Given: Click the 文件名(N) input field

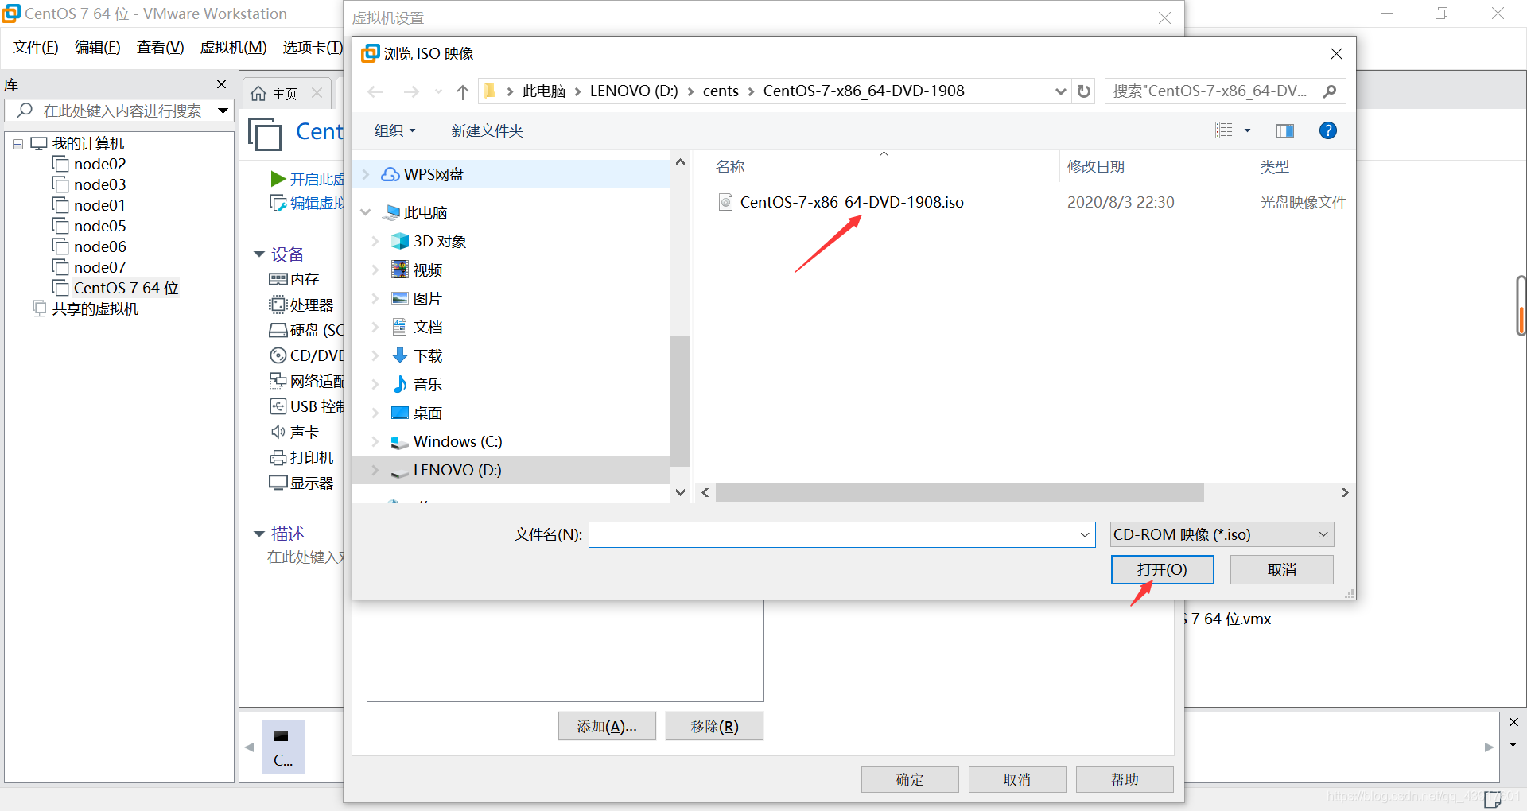Looking at the screenshot, I should pos(842,534).
